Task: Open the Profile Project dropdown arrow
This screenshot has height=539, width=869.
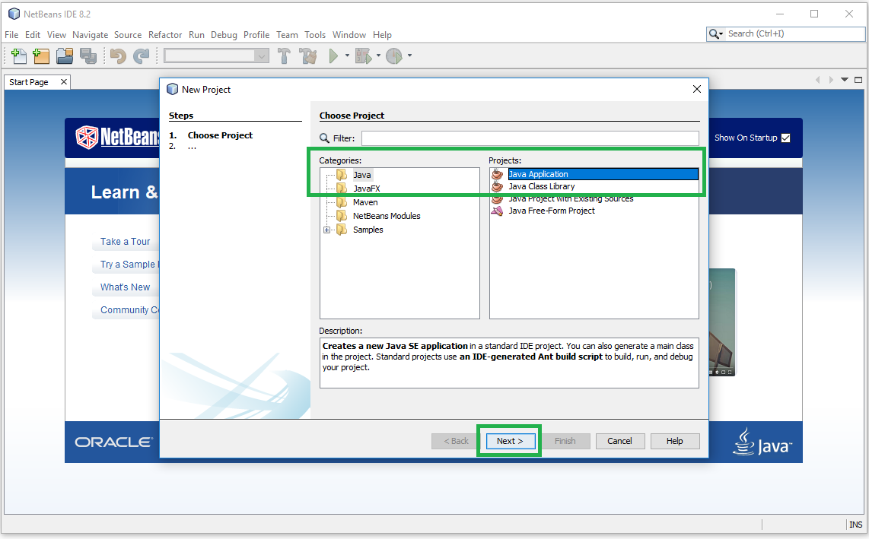Action: [409, 55]
